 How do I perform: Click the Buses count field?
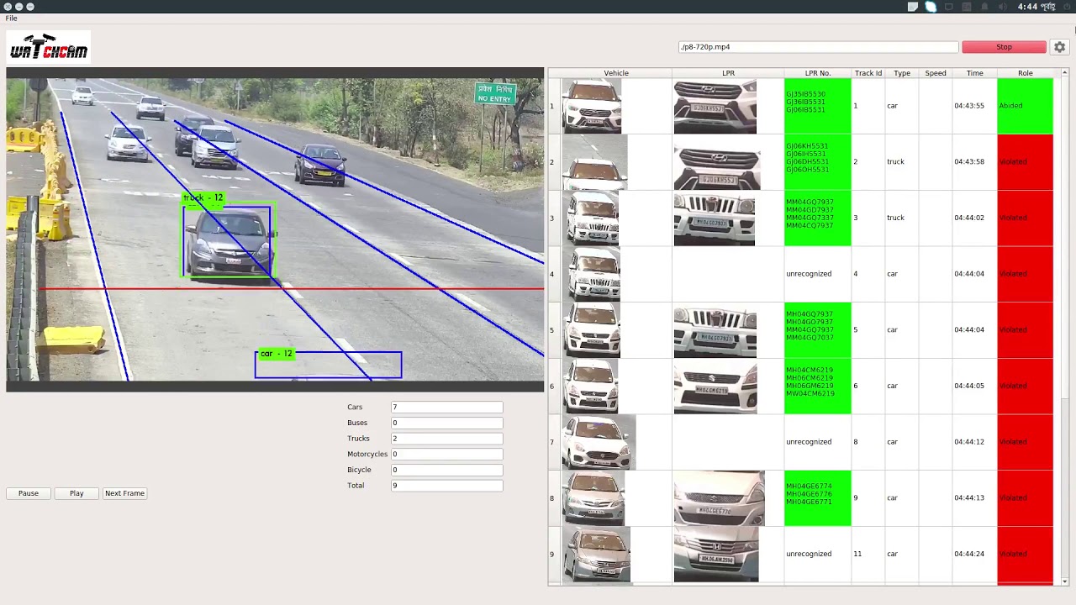pyautogui.click(x=446, y=423)
